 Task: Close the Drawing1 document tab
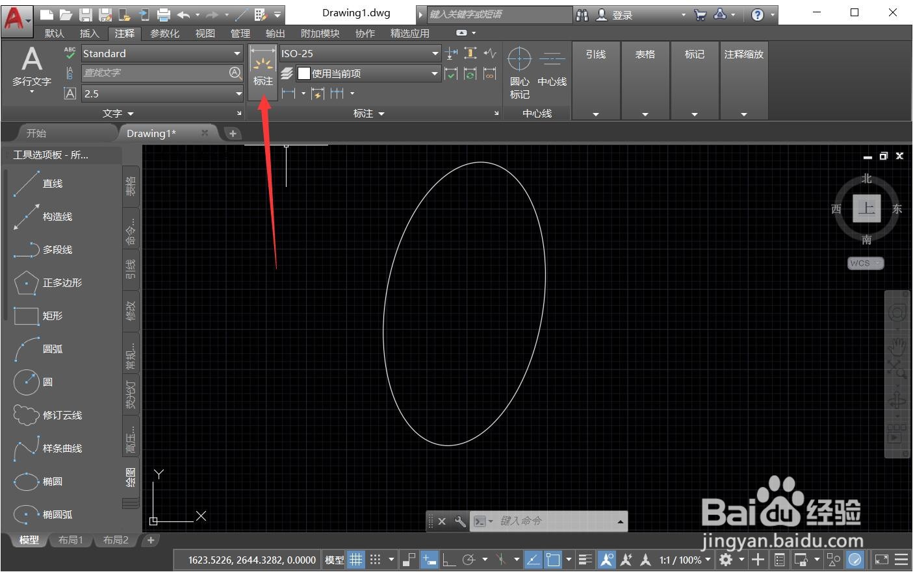point(205,132)
